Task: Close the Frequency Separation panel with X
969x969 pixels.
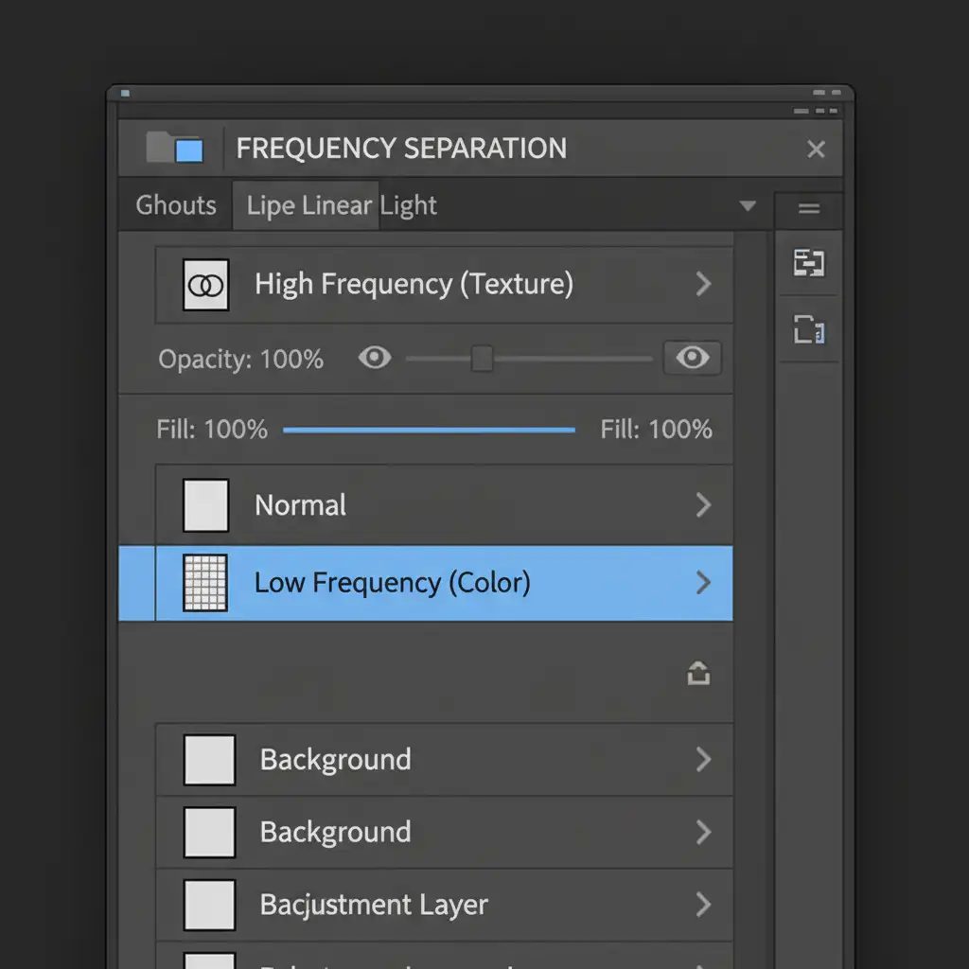Action: (815, 149)
